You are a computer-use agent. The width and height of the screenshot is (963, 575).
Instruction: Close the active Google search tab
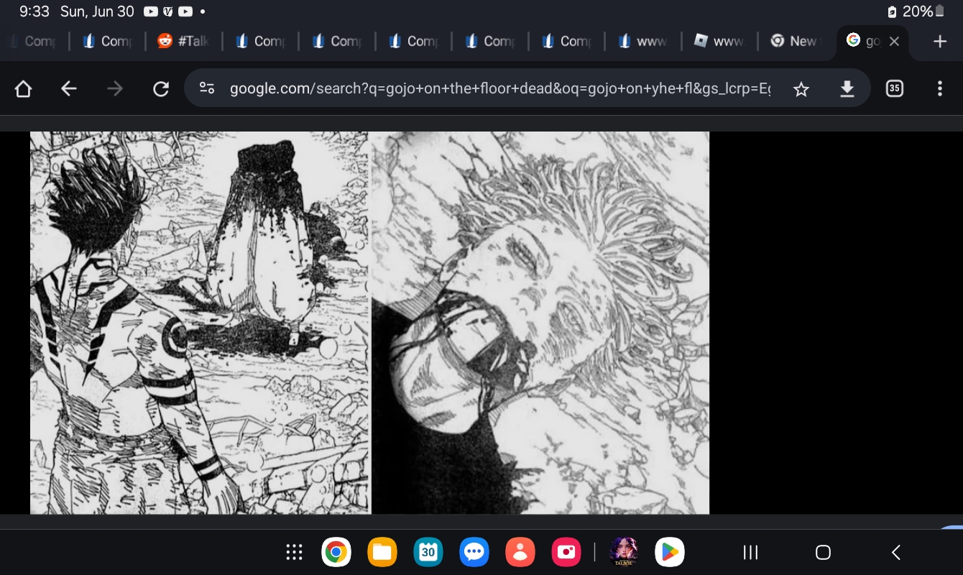tap(894, 42)
